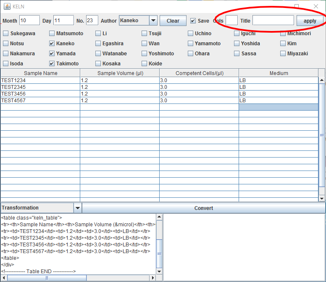Screen dimensions: 326x282
Task: Click the table scrollbar up arrow
Action: pos(322,80)
